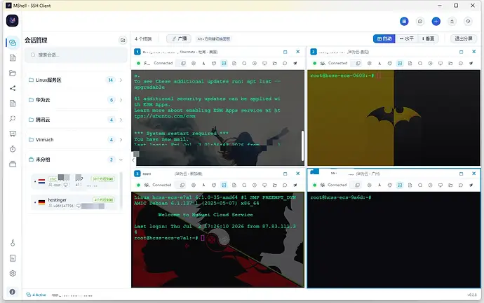
Task: Click the rocket icon in pane 3 toolbar
Action: pos(295,185)
